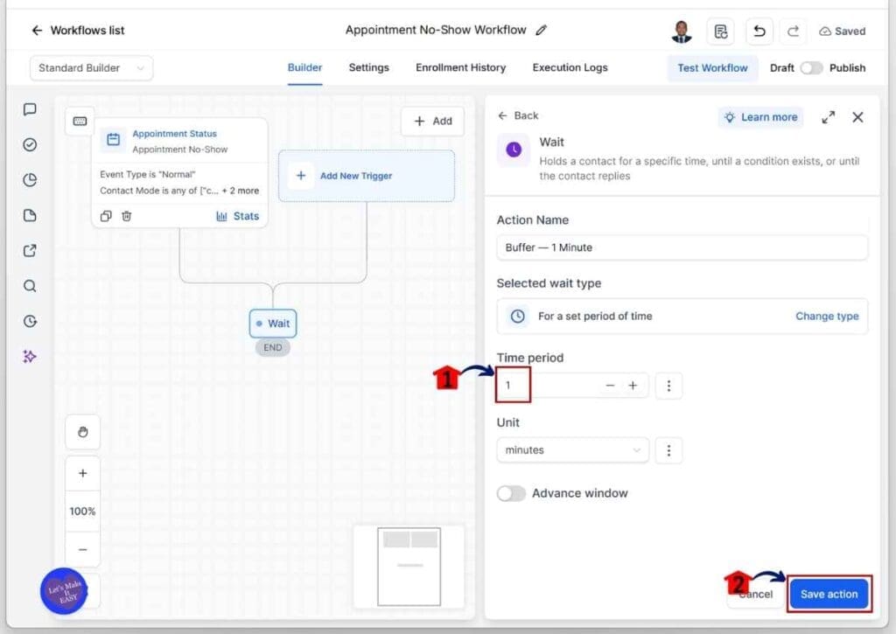896x634 pixels.
Task: Open the Standard Builder dropdown
Action: coord(91,68)
